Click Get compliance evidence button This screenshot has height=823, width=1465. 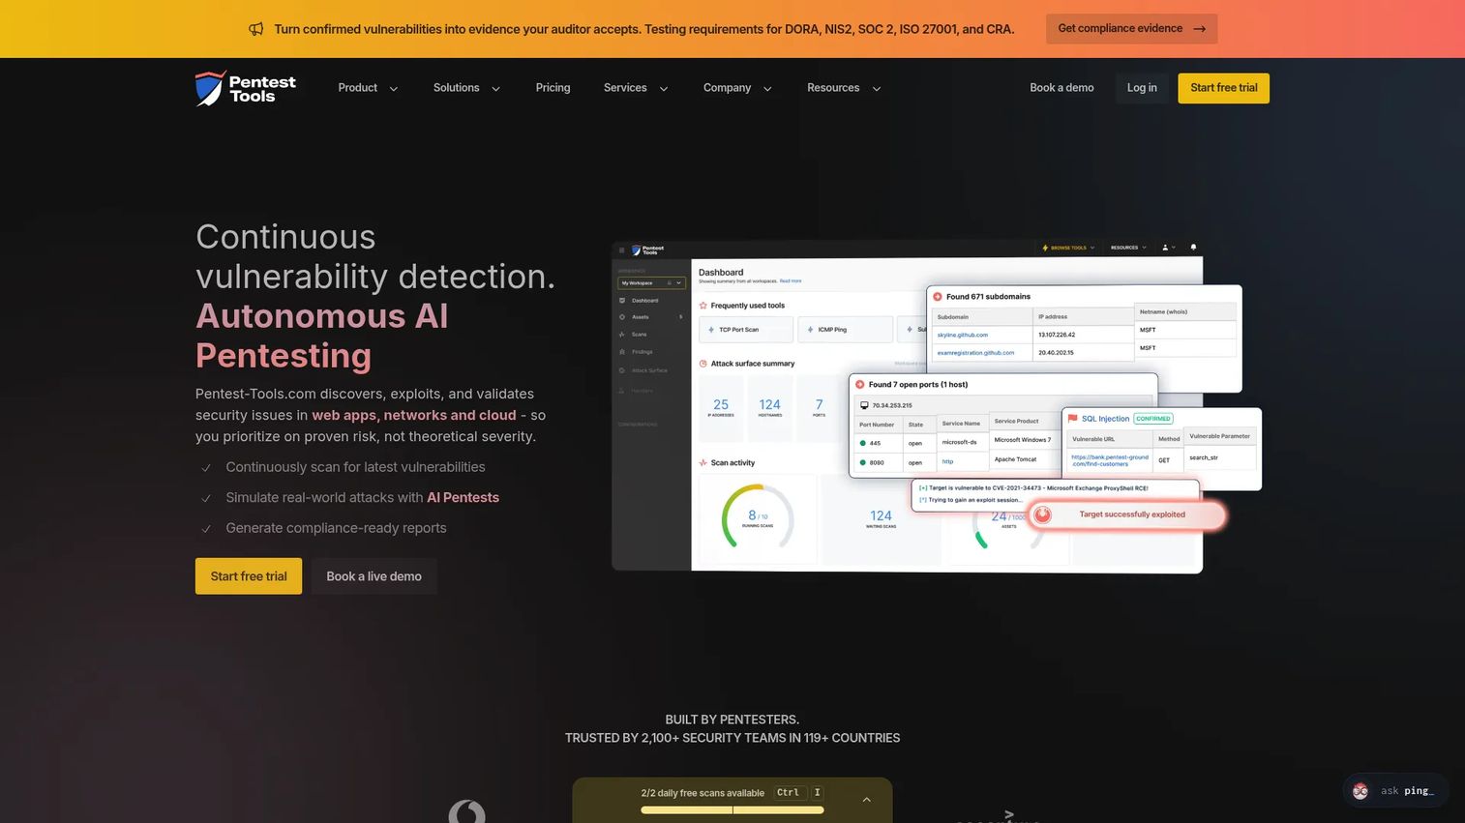1131,29
